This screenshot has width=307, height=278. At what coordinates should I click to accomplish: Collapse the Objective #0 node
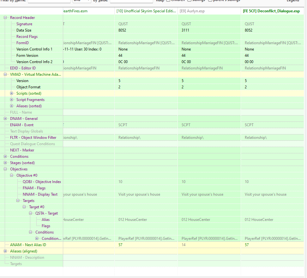[12, 175]
